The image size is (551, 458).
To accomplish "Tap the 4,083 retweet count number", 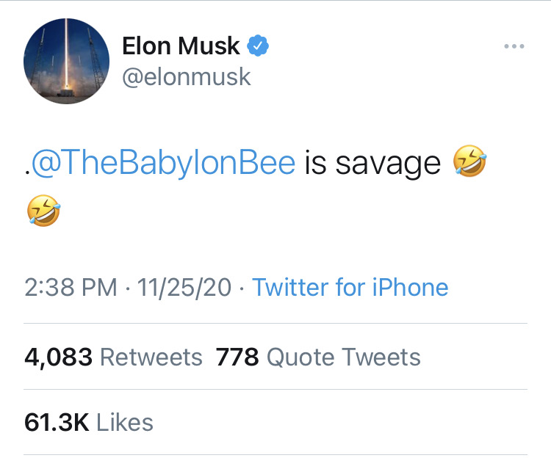I will pyautogui.click(x=58, y=357).
